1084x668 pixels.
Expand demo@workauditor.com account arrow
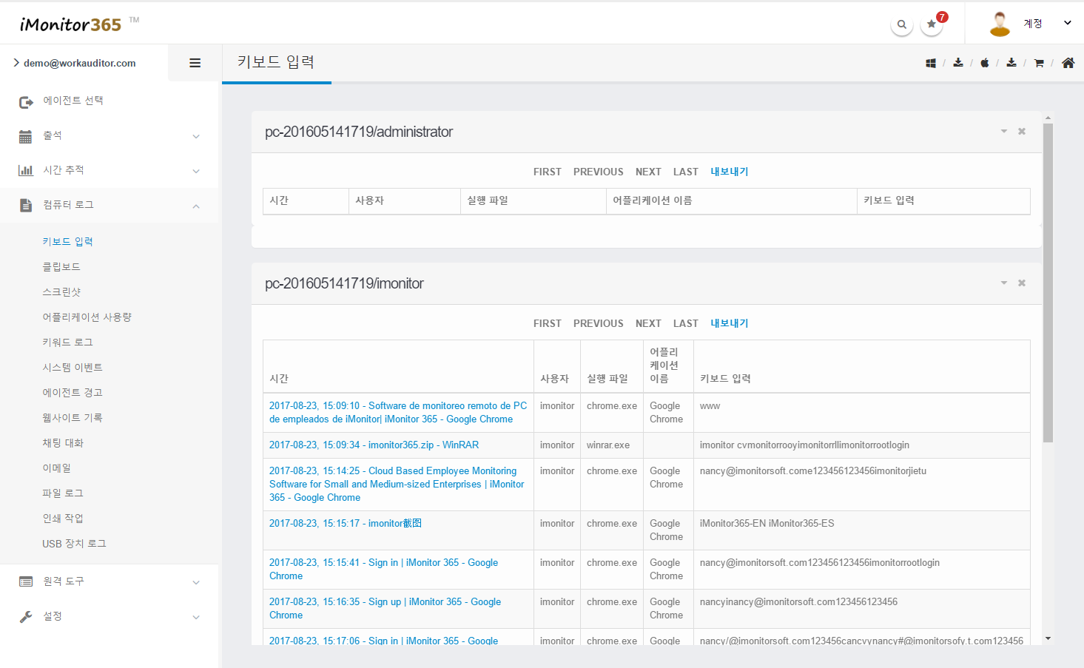(x=16, y=63)
